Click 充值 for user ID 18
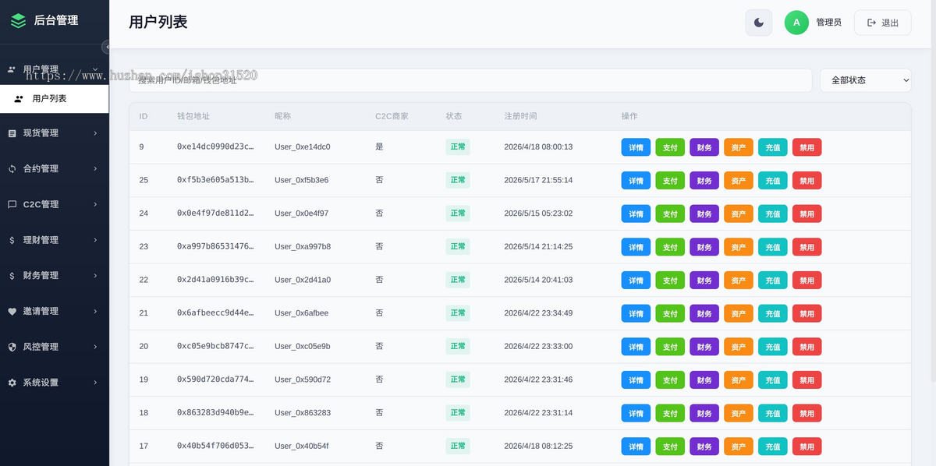The height and width of the screenshot is (466, 936). click(x=773, y=413)
